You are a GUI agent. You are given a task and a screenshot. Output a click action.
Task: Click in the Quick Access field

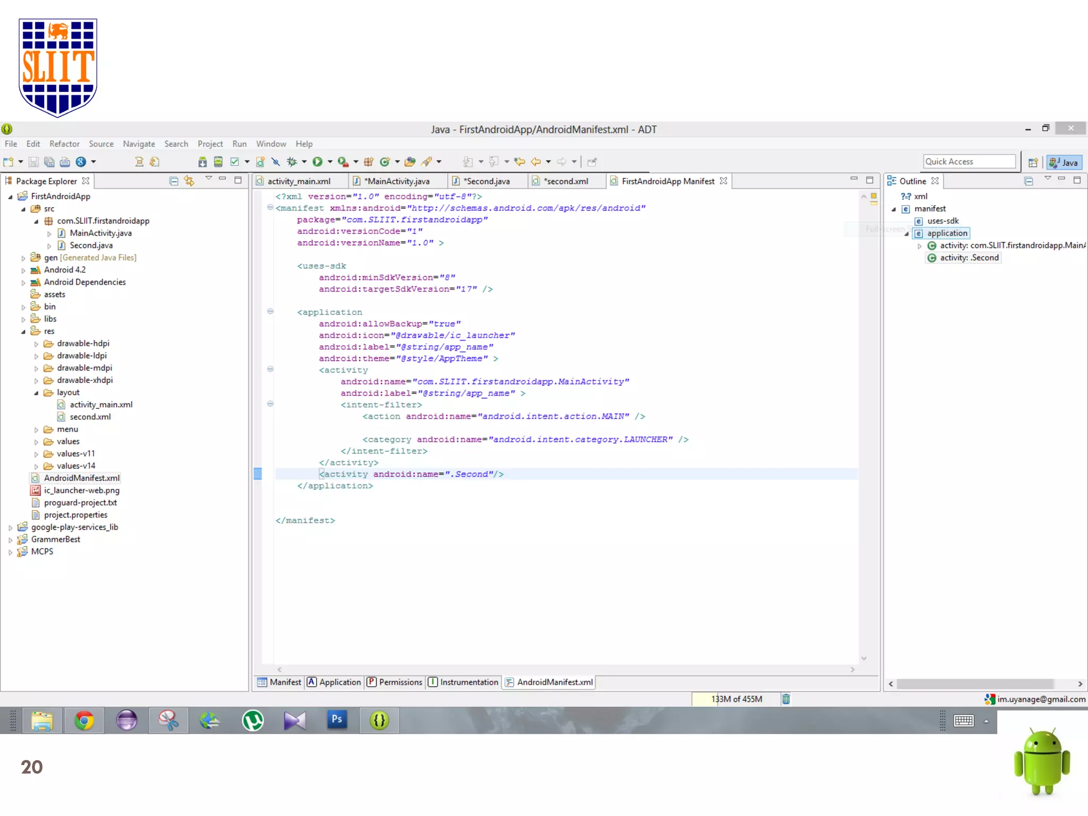(969, 161)
